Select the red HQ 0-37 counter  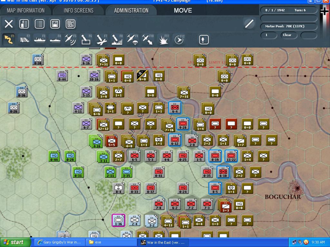click(151, 188)
